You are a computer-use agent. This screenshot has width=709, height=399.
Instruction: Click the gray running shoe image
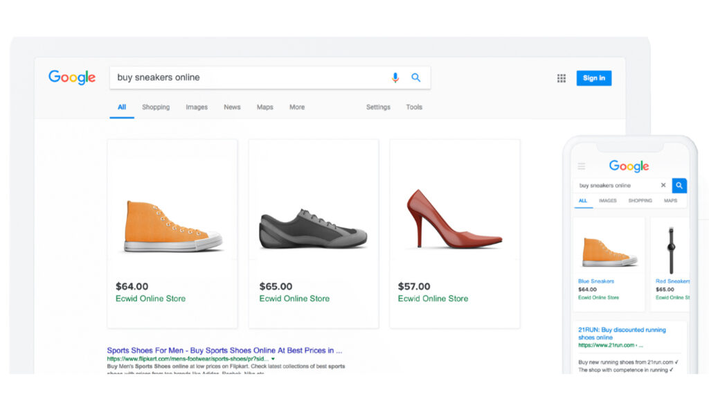tap(313, 229)
